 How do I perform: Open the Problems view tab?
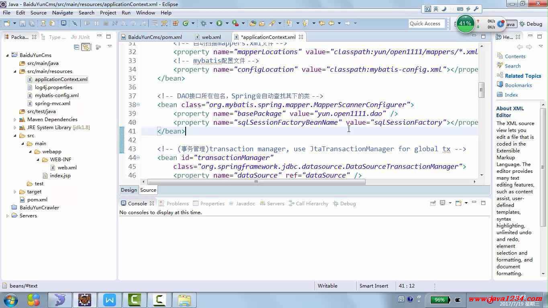[x=174, y=203]
